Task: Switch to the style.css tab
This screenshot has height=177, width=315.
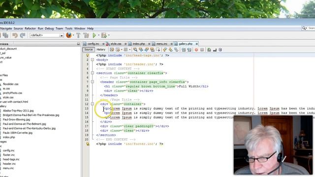Action: coord(116,44)
